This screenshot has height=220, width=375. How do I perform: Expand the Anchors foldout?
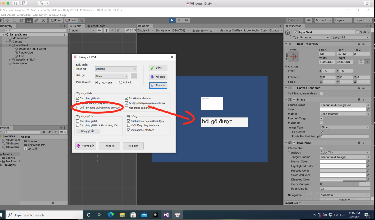click(286, 66)
